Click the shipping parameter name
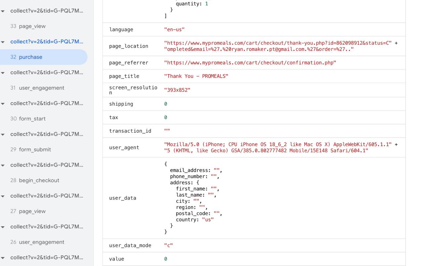431x266 pixels. click(x=121, y=104)
